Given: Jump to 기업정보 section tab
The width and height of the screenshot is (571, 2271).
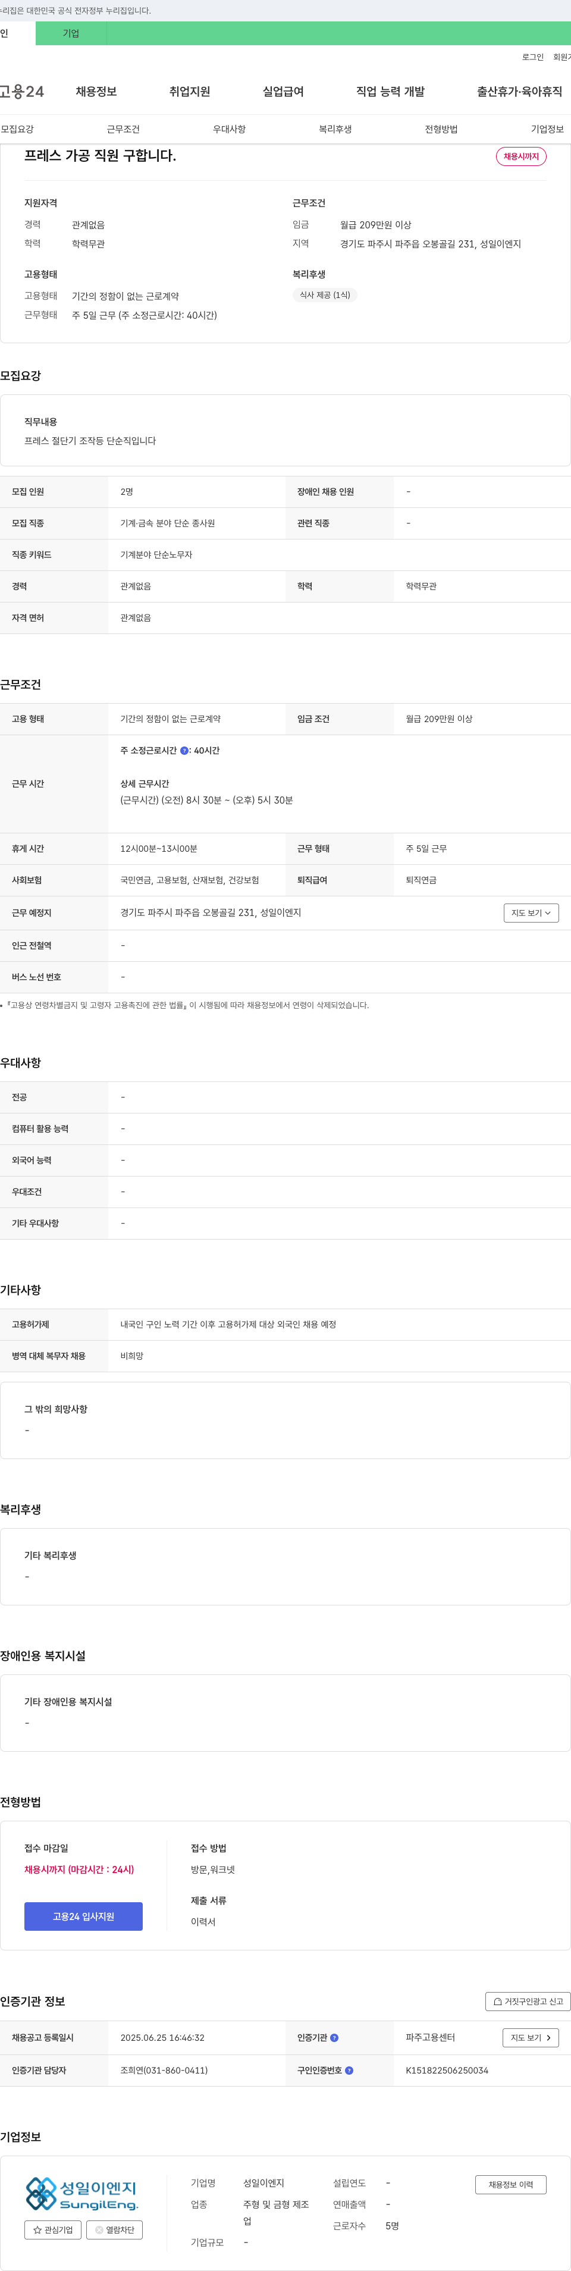Looking at the screenshot, I should click(547, 128).
